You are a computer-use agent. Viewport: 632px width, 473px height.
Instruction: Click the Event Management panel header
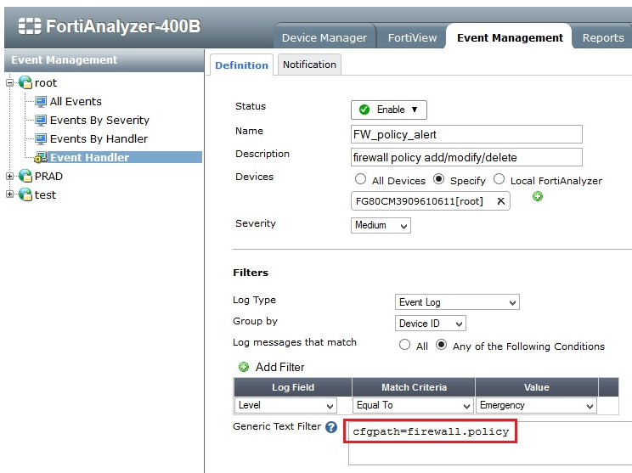[104, 60]
